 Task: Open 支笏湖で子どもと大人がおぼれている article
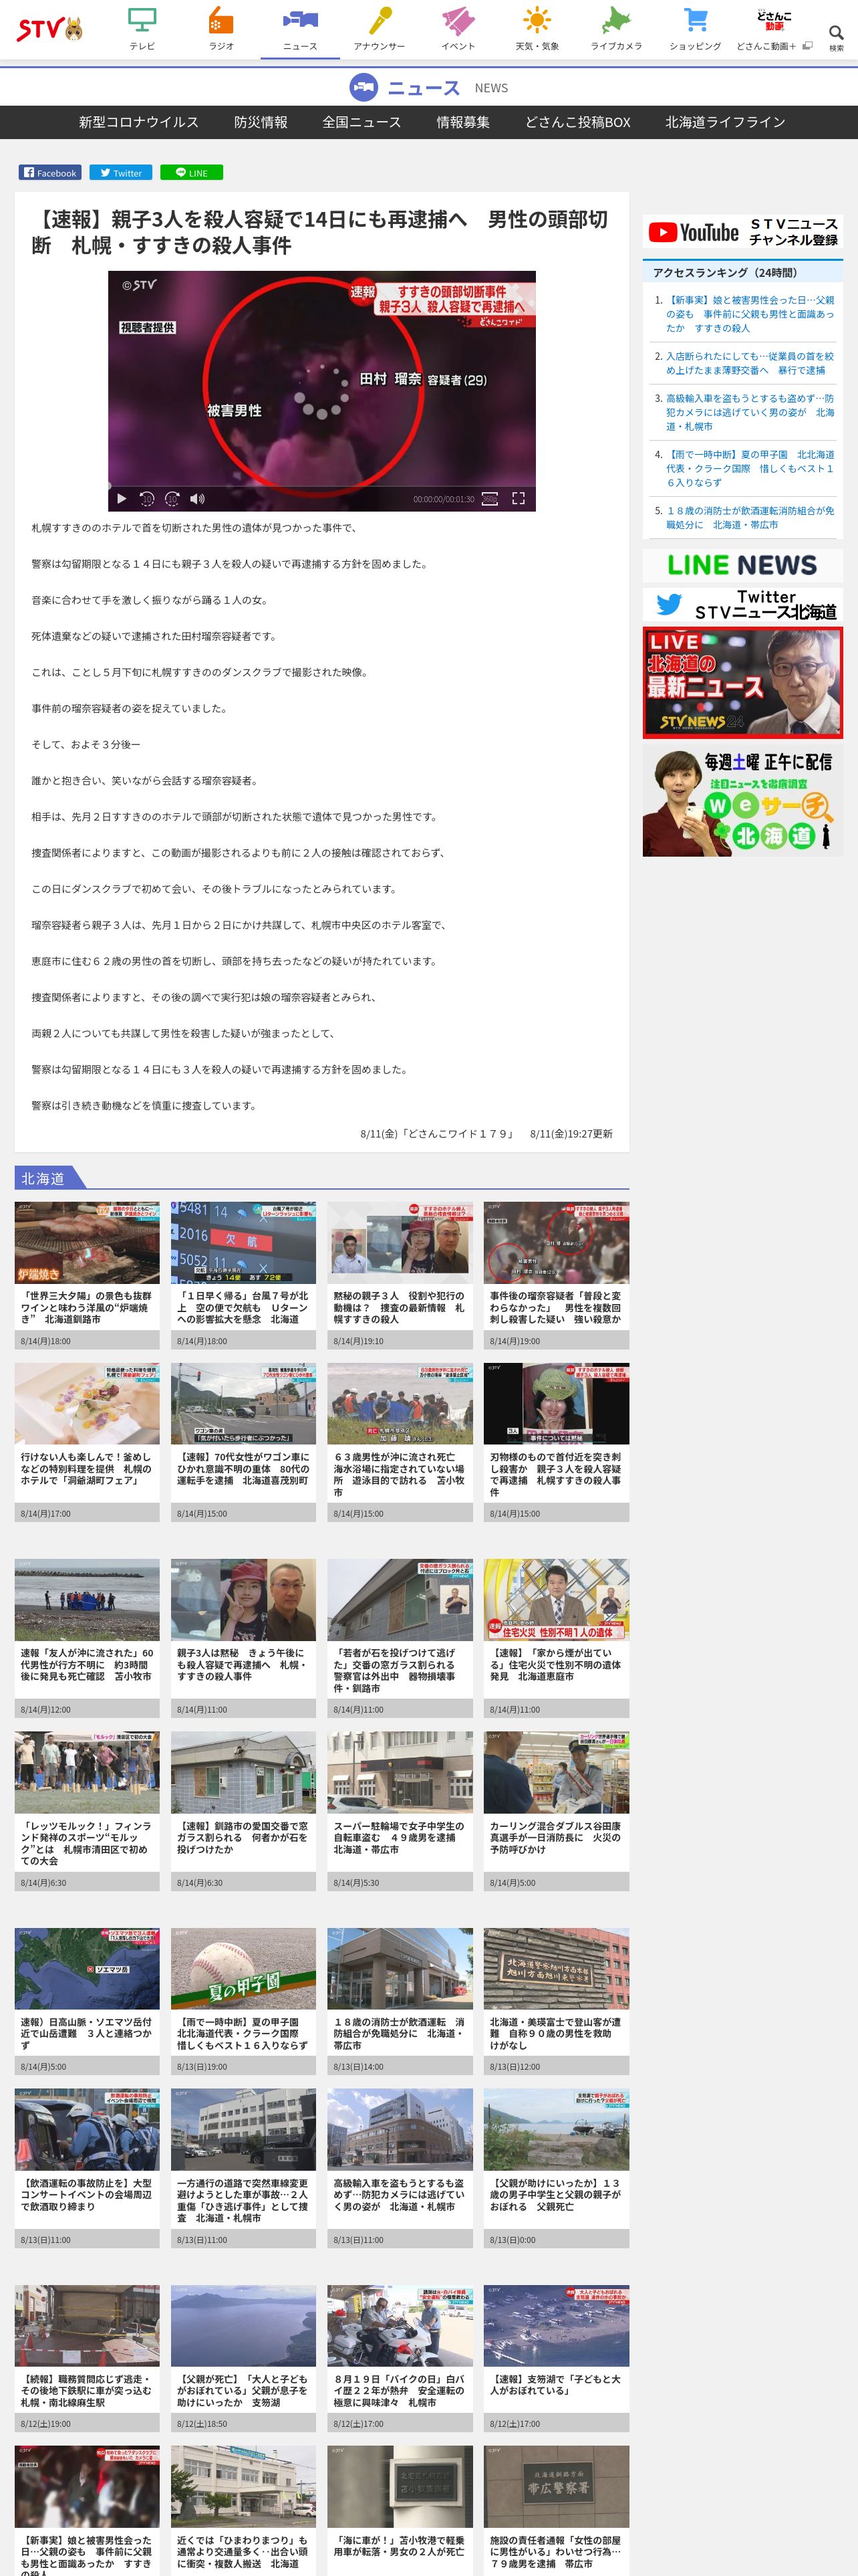(x=555, y=2384)
